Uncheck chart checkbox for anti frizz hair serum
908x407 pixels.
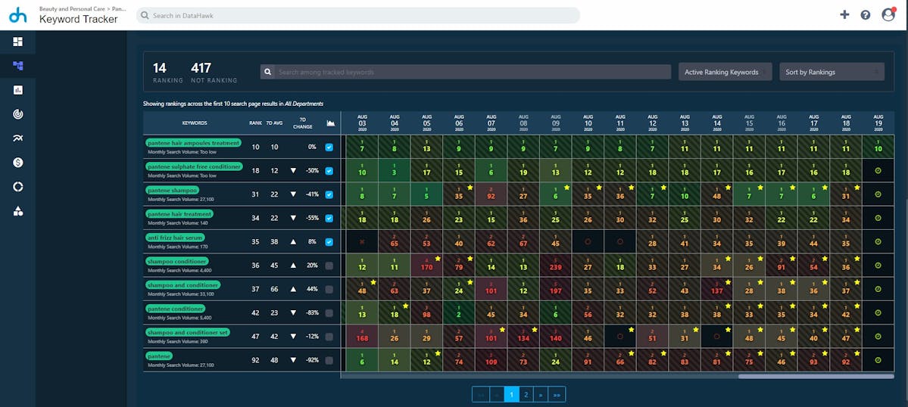(x=329, y=241)
